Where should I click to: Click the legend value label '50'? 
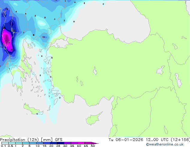[x=93, y=146]
